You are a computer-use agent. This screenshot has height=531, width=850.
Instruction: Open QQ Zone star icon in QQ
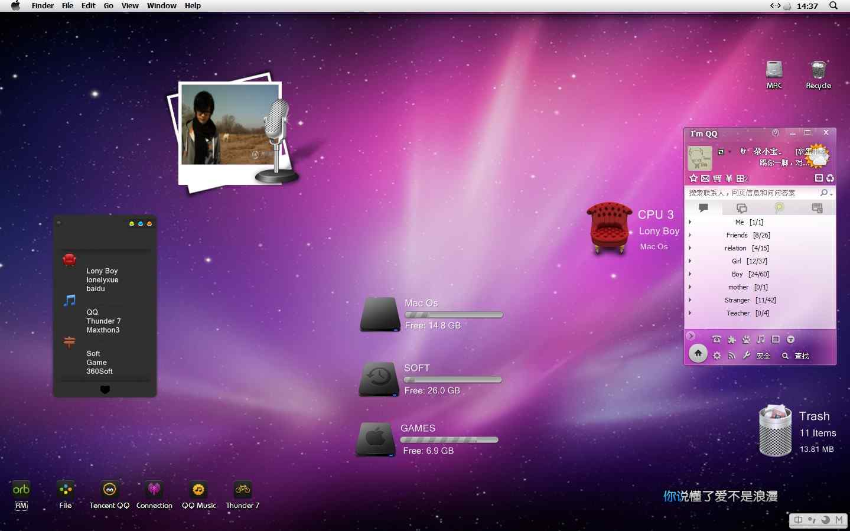(x=693, y=178)
